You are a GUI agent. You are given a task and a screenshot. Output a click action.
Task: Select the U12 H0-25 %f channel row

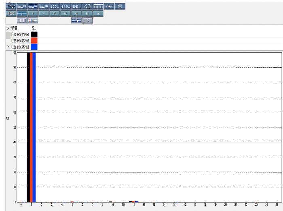click(x=20, y=35)
